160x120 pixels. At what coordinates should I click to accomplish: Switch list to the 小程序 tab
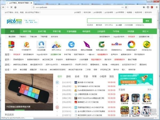pyautogui.click(x=103, y=76)
